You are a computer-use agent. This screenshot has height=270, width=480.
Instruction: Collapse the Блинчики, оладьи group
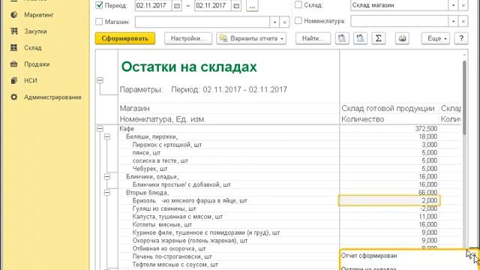coord(107,177)
